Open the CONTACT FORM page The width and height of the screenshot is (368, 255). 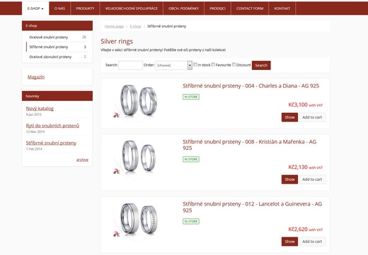pyautogui.click(x=250, y=8)
